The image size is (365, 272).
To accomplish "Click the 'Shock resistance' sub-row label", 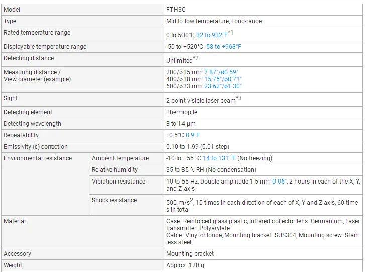I will 114,200.
